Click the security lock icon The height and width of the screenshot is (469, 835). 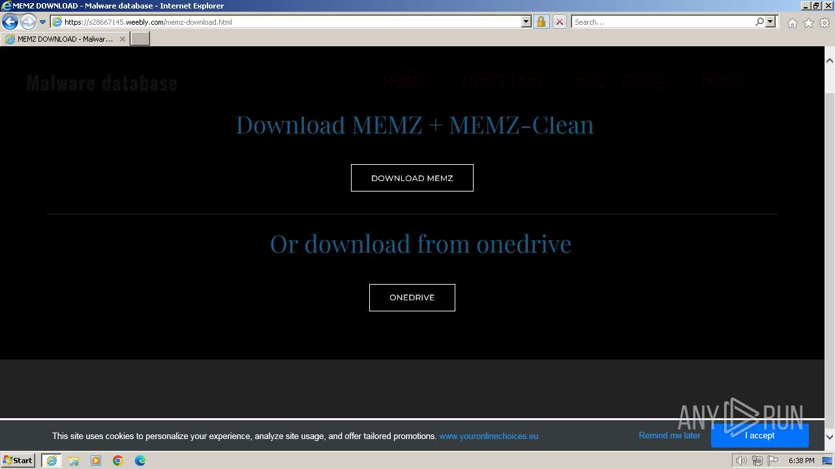[x=541, y=22]
